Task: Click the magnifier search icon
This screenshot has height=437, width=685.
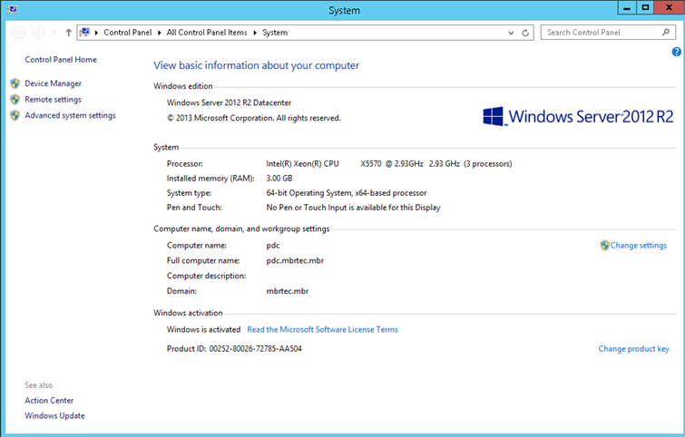Action: pyautogui.click(x=665, y=33)
